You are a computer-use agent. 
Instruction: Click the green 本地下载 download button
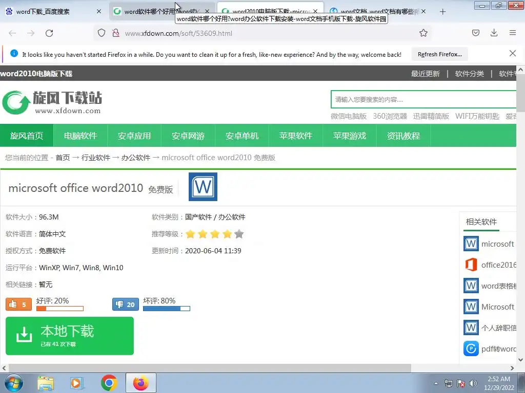(x=70, y=336)
